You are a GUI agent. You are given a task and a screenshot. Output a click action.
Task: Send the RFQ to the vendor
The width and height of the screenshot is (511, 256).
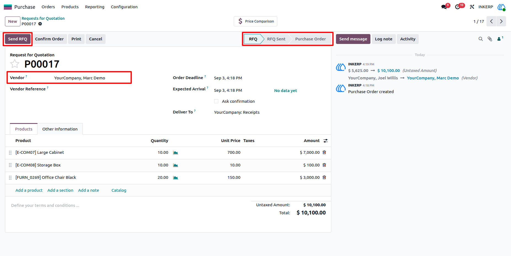click(18, 39)
